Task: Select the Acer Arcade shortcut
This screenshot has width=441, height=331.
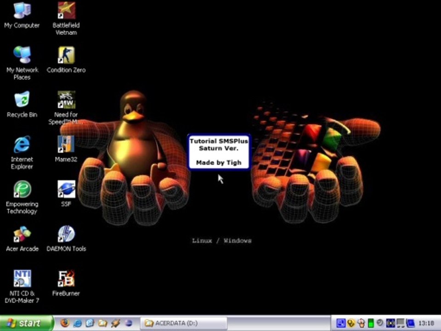Action: 22,238
